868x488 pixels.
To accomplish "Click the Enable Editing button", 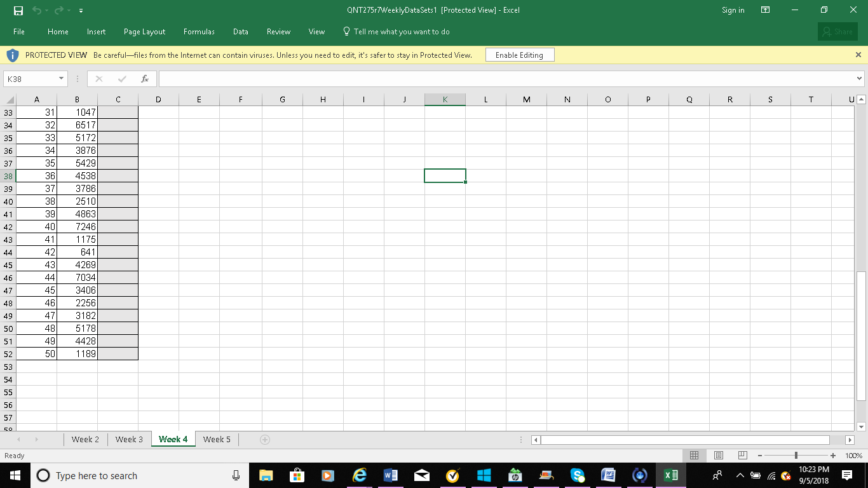I will [519, 55].
